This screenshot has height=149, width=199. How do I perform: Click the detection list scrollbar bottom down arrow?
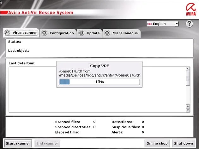pos(188,110)
